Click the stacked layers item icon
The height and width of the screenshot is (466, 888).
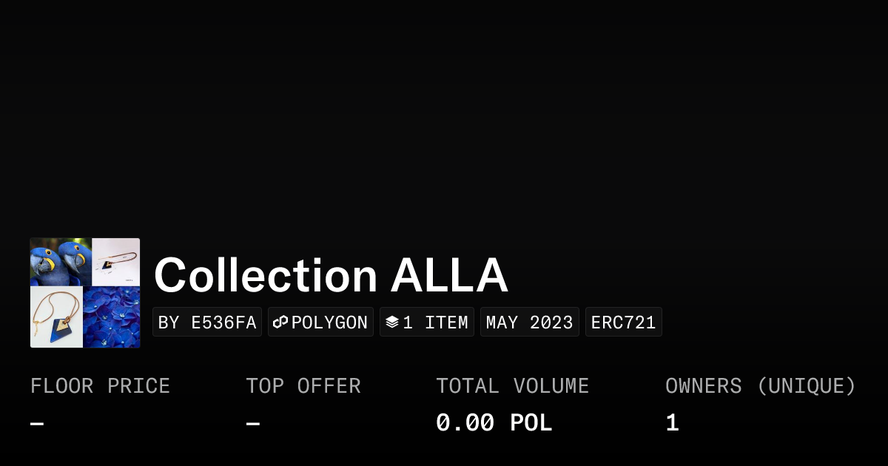point(392,323)
